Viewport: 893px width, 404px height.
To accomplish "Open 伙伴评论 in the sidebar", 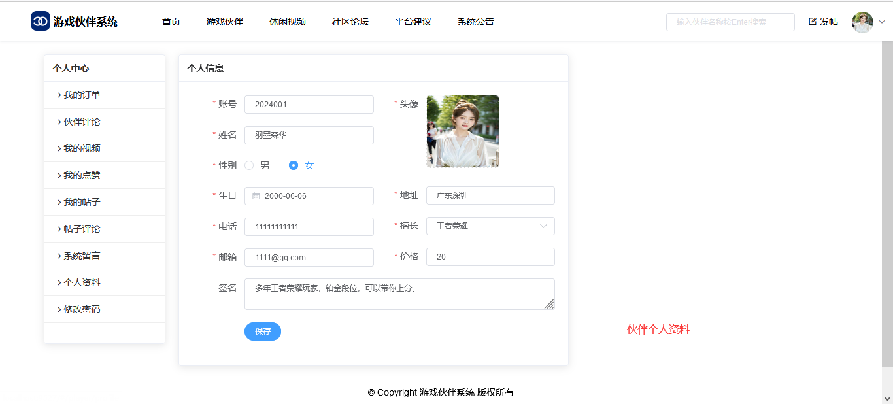I will click(82, 122).
